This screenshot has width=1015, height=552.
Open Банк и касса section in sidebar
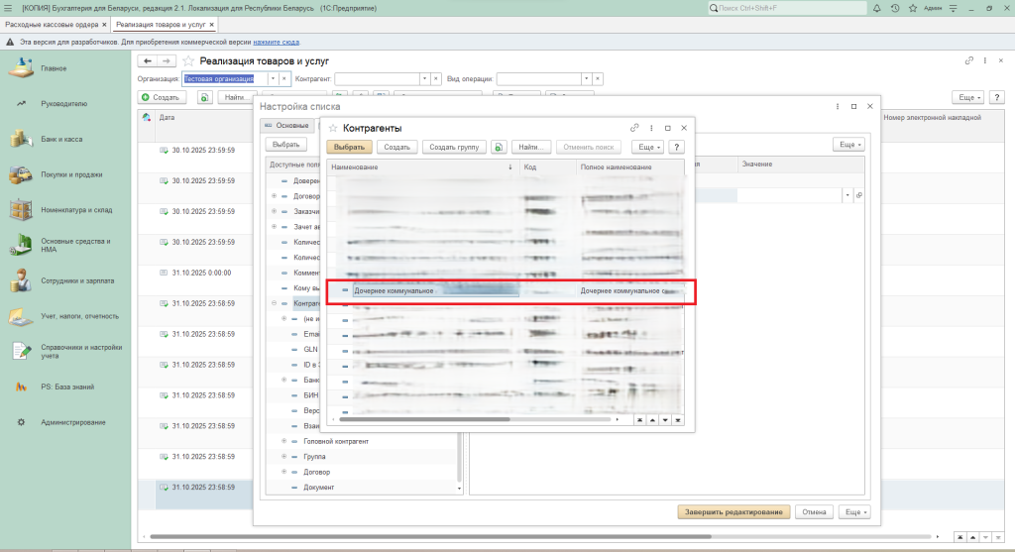60,140
